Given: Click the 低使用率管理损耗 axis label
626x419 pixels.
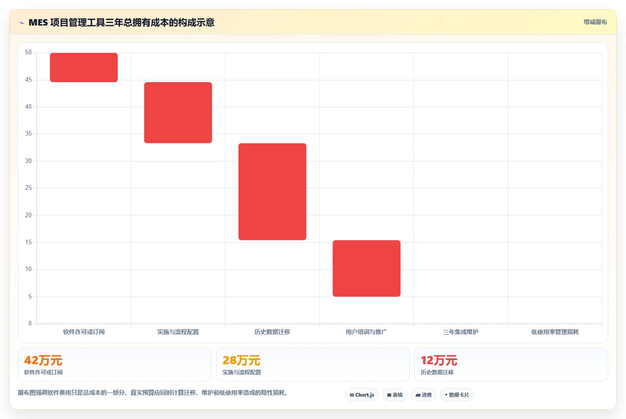Looking at the screenshot, I should click(x=555, y=332).
